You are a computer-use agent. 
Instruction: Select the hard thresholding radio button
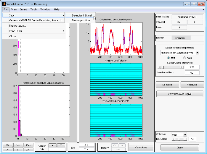(185, 58)
